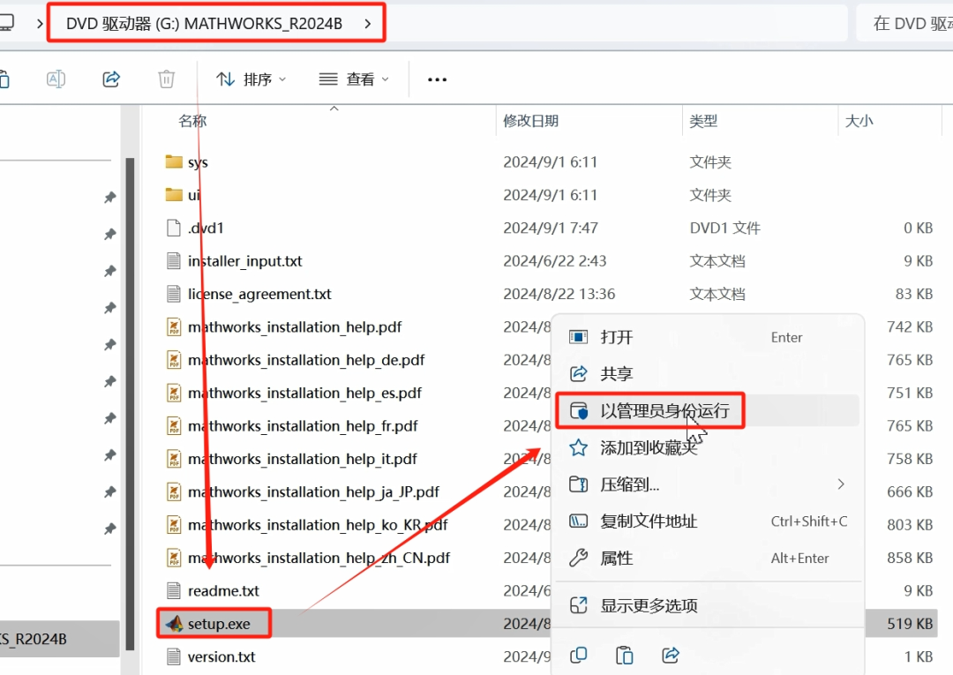
Task: Select mathworks_installation_help_de.pdf icon
Action: (174, 360)
